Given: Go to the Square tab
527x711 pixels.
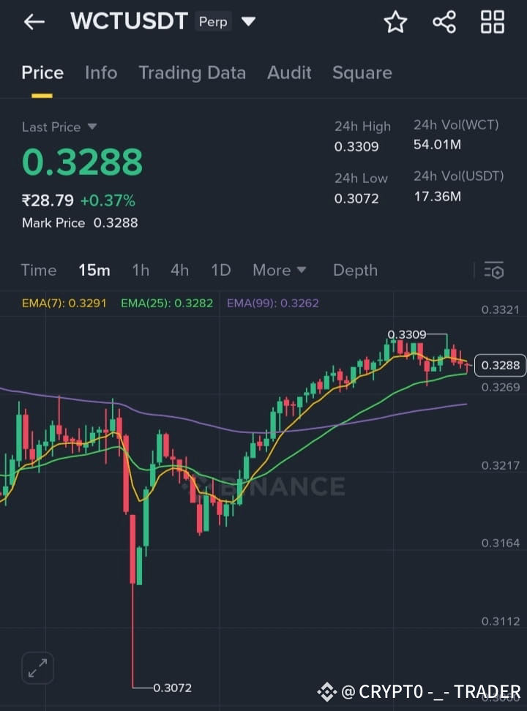Looking at the screenshot, I should click(362, 72).
